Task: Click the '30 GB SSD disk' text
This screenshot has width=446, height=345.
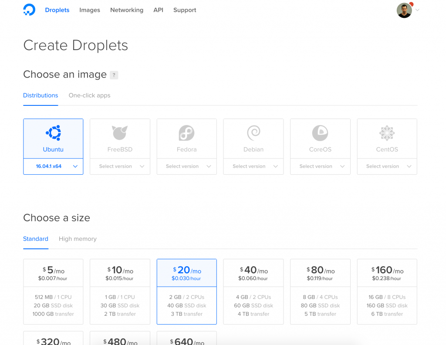Action: [120, 305]
